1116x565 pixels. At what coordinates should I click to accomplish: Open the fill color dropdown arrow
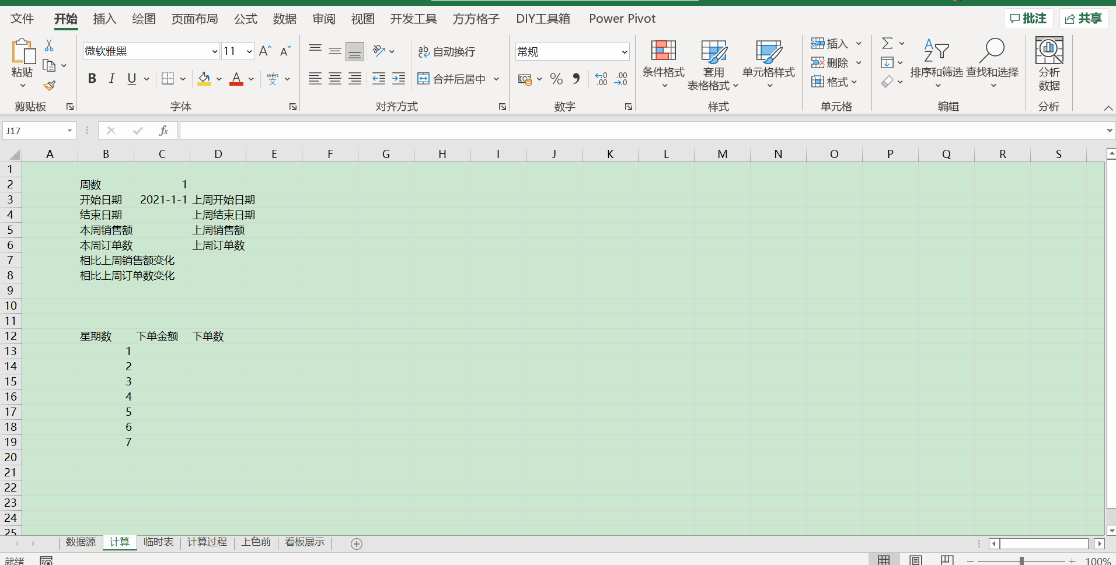point(218,78)
